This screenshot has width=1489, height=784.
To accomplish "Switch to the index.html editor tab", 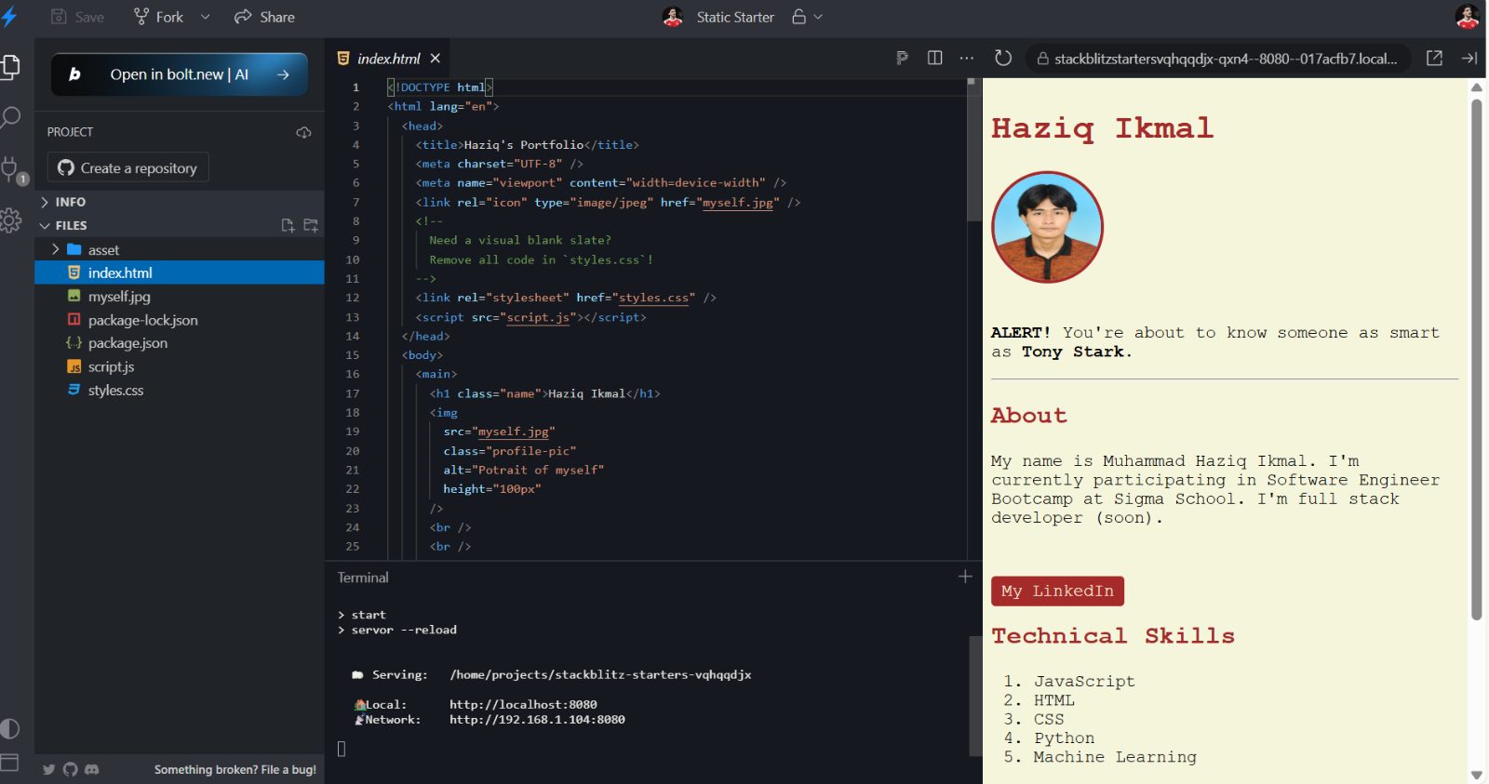I will pos(389,58).
